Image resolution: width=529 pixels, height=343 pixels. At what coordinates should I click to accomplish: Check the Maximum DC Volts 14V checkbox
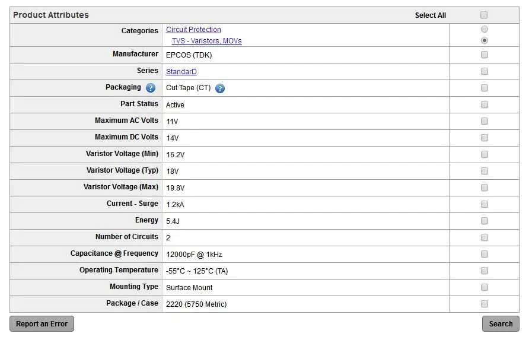coord(485,138)
